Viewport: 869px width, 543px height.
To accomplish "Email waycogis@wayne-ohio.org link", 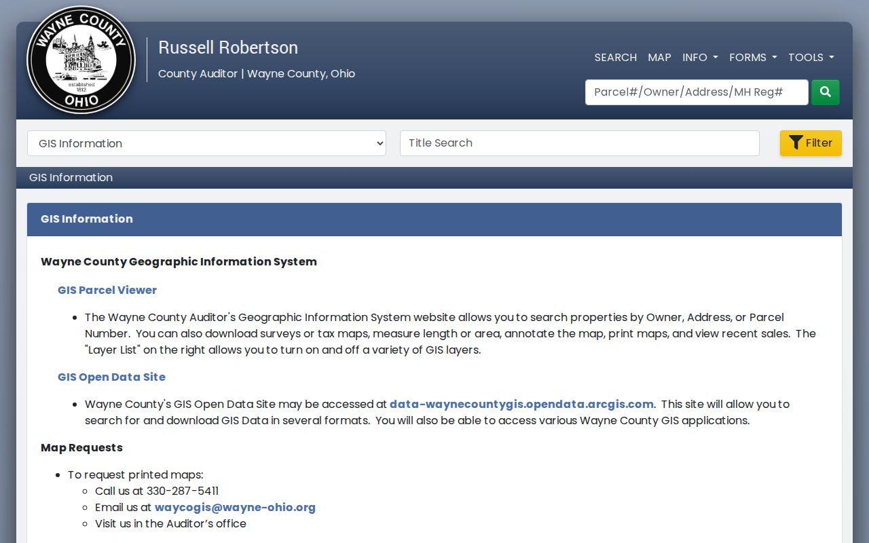I will [235, 507].
